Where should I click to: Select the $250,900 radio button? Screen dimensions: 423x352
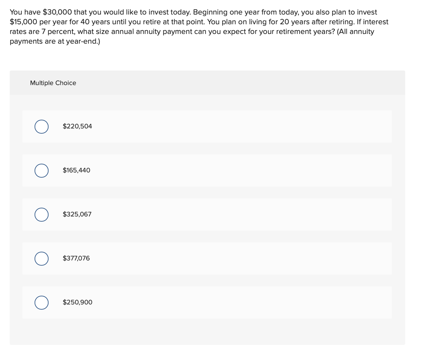tap(41, 302)
